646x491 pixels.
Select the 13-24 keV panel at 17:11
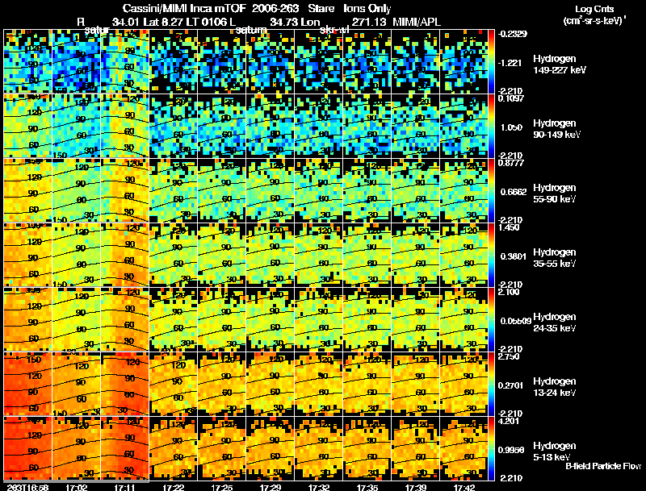(125, 384)
